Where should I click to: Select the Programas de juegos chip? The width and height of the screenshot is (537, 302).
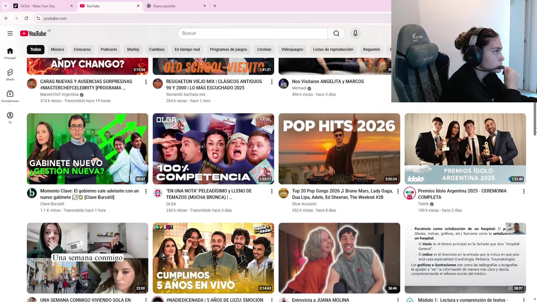tap(229, 49)
